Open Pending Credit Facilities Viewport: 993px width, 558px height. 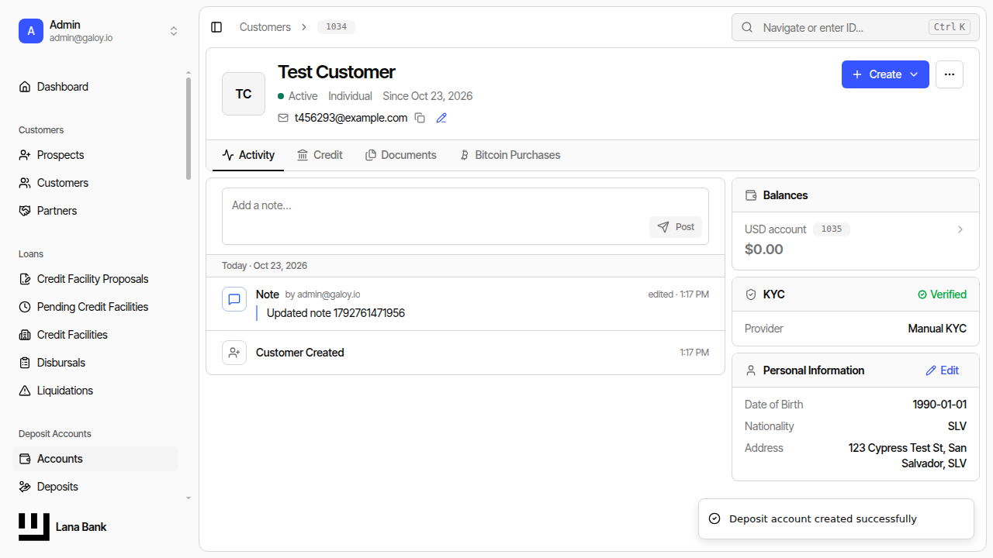(95, 307)
